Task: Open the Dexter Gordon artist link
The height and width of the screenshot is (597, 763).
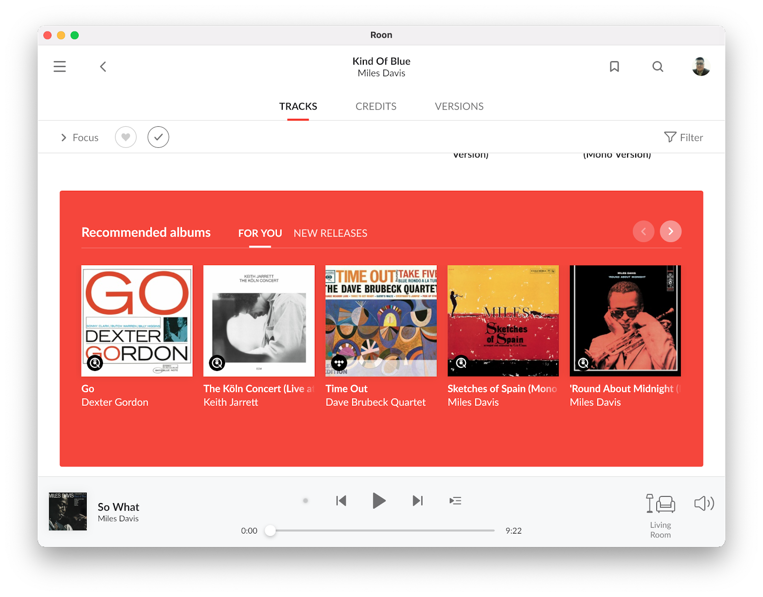Action: [115, 402]
